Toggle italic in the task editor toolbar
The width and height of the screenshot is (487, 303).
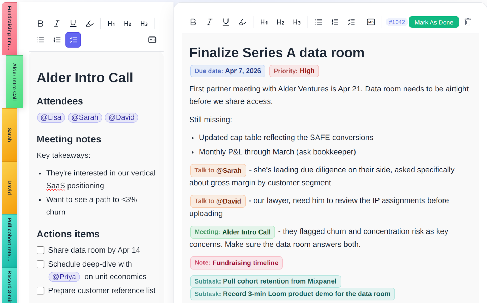tap(209, 22)
